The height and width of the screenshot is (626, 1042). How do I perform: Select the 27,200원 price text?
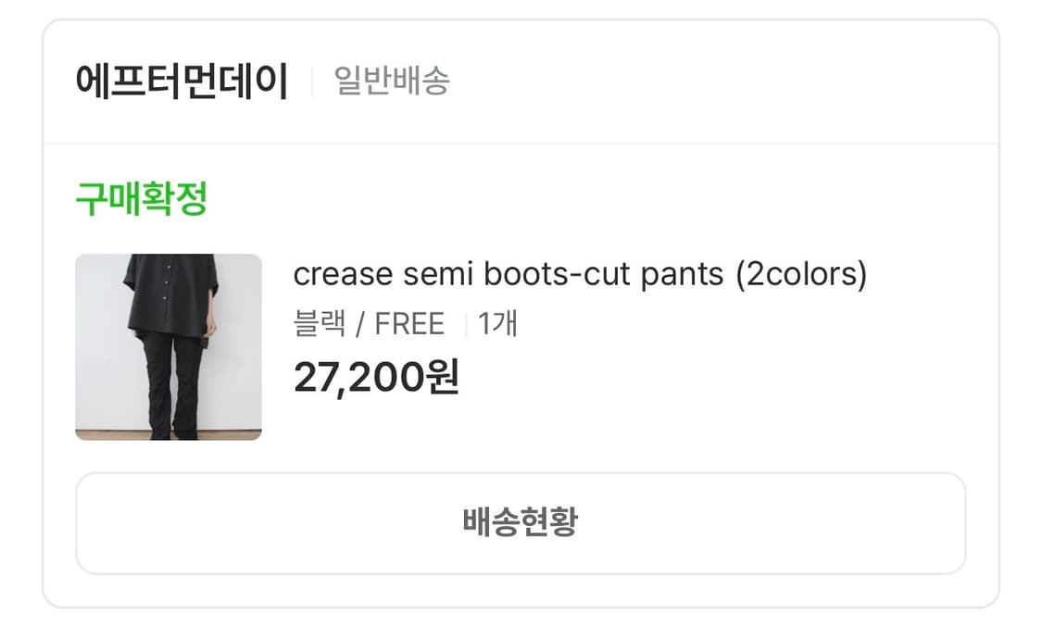tap(377, 376)
